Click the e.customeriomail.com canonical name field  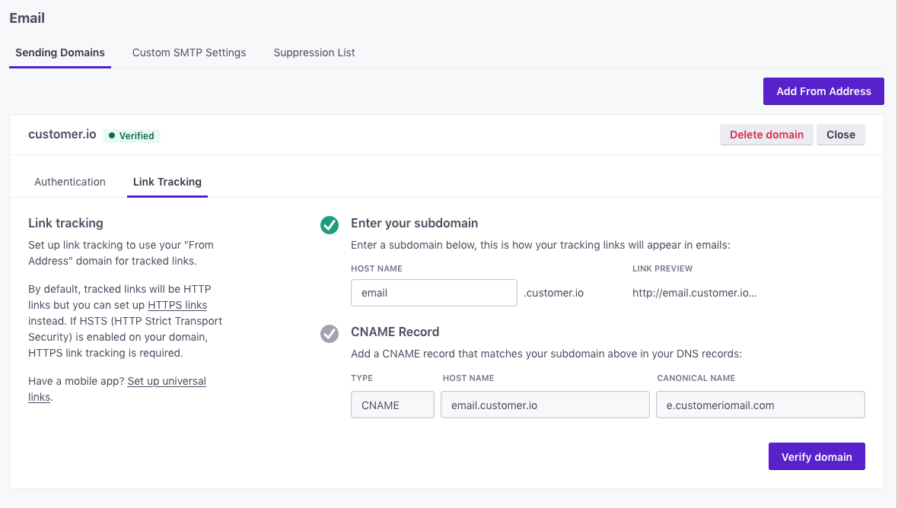coord(760,405)
